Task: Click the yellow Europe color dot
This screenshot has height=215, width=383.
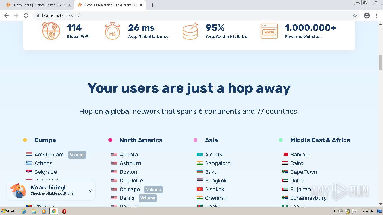Action: [25, 140]
